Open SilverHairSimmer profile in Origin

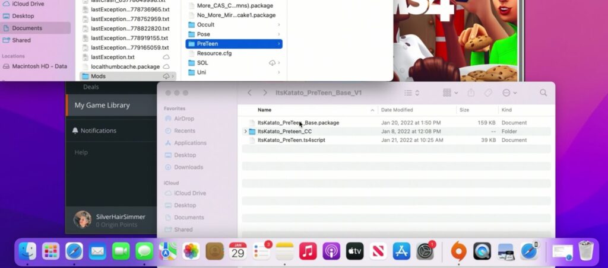click(x=111, y=220)
